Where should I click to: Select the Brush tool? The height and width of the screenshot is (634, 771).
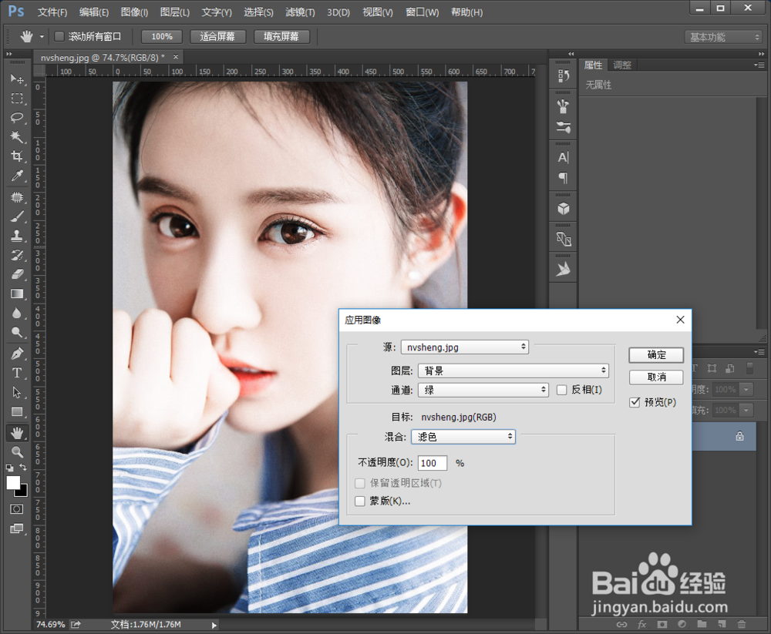[x=17, y=216]
